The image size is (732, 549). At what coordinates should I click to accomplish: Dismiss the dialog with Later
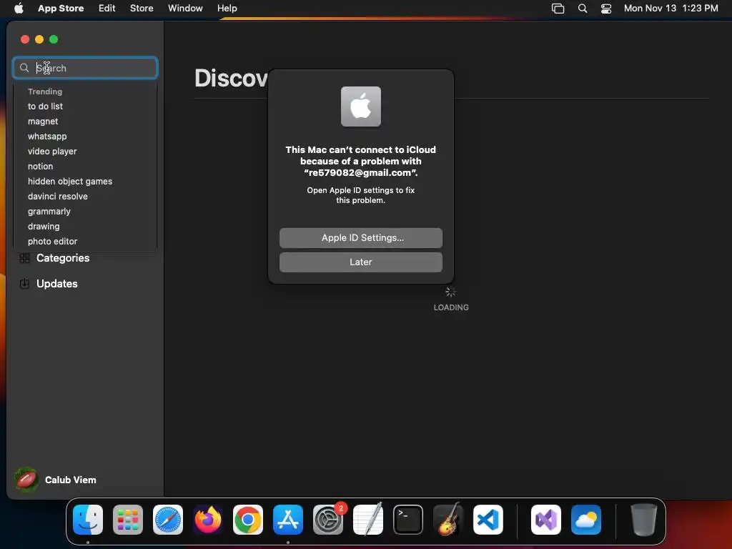click(361, 262)
